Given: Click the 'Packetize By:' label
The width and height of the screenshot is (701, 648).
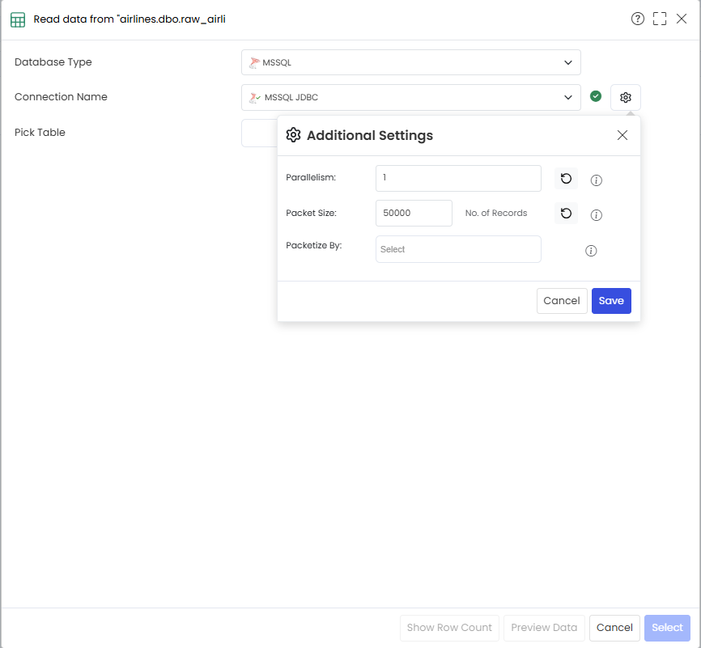Looking at the screenshot, I should 314,245.
